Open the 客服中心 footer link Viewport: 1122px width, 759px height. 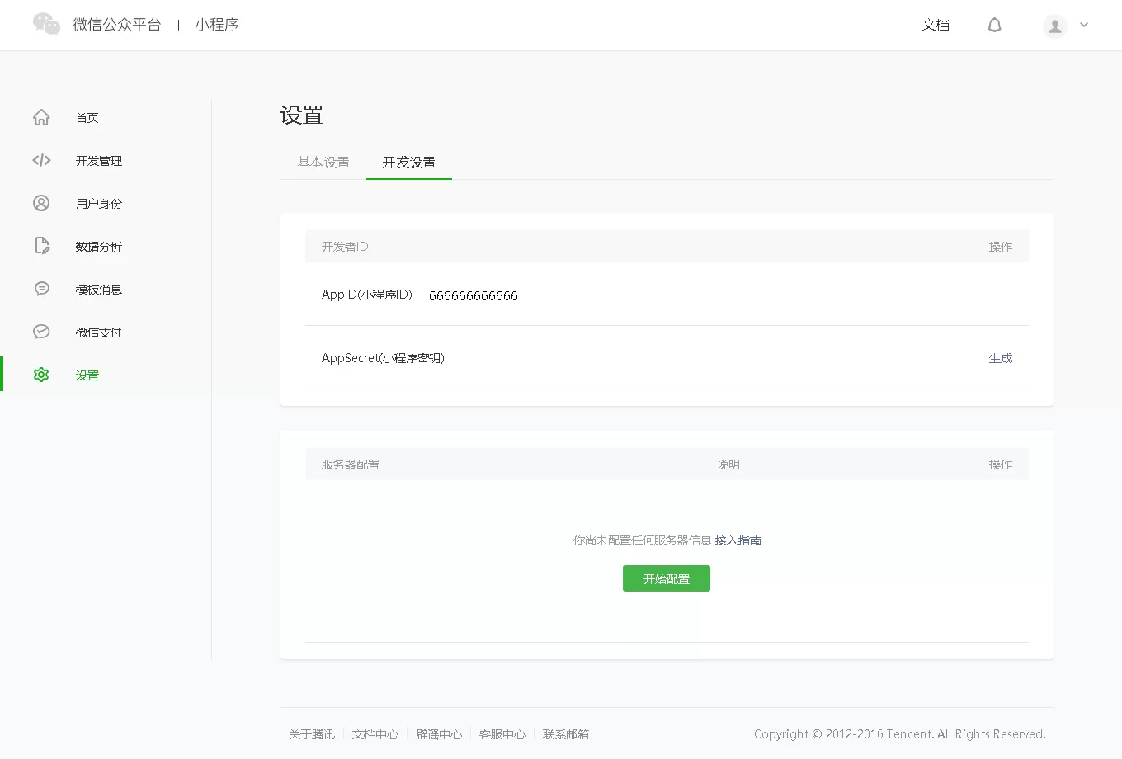coord(502,734)
